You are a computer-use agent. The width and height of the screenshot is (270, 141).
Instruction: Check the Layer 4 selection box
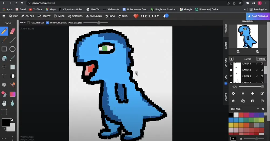(262, 64)
